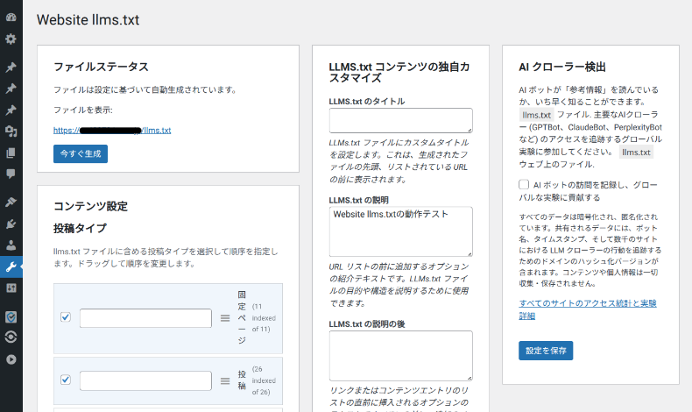Image resolution: width=692 pixels, height=412 pixels.
Task: Focus the LLMS.txt のタイトル text field
Action: (x=400, y=121)
